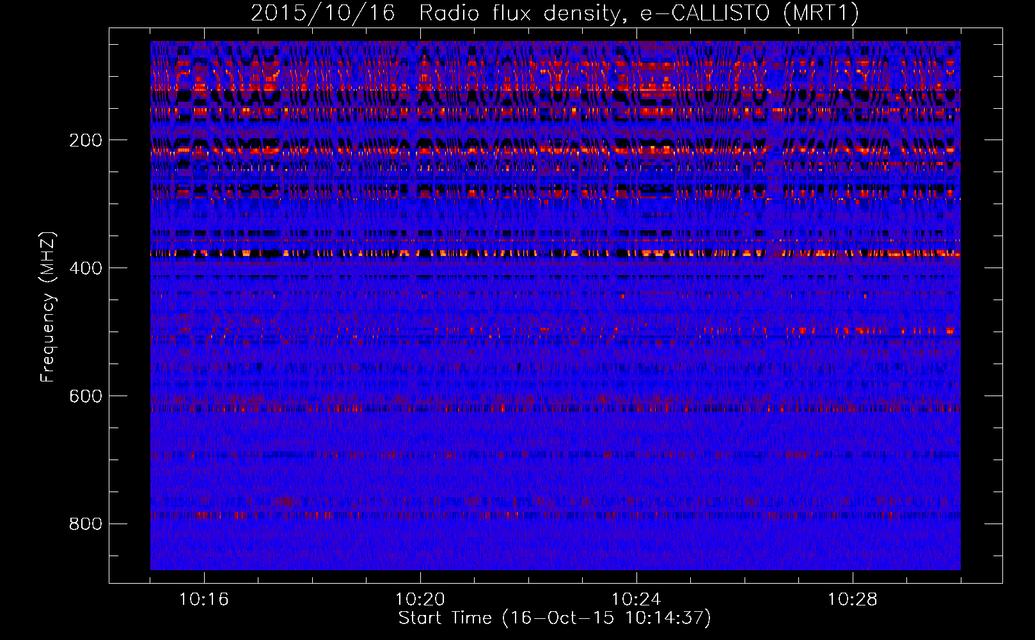Click the 800 frequency tick label
Screen dimensions: 1035x640
pyautogui.click(x=86, y=524)
